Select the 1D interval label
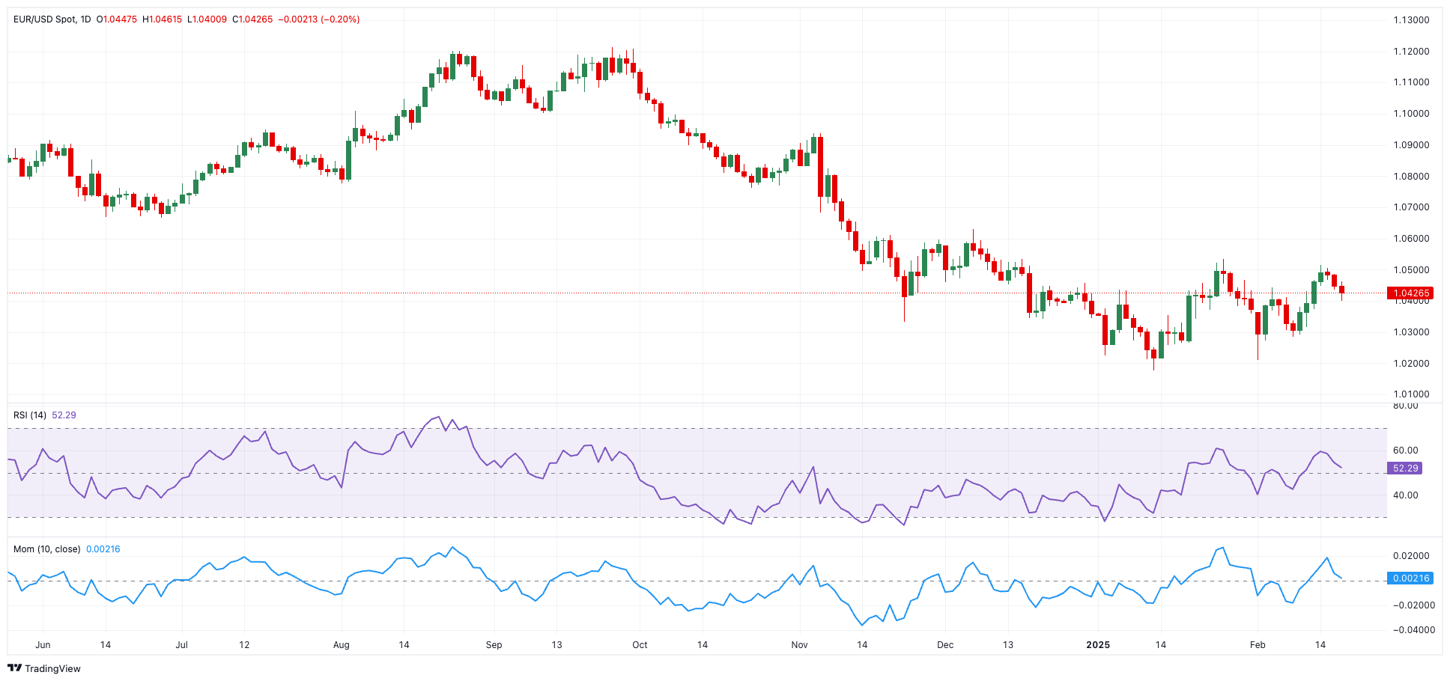This screenshot has width=1450, height=681. pyautogui.click(x=85, y=19)
